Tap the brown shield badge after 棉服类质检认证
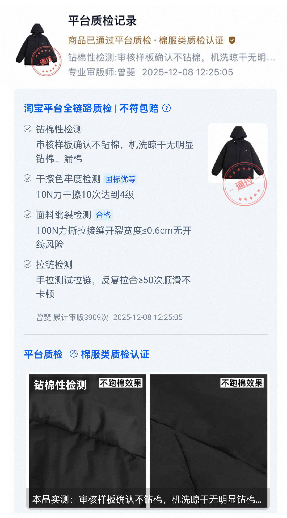 coord(232,41)
